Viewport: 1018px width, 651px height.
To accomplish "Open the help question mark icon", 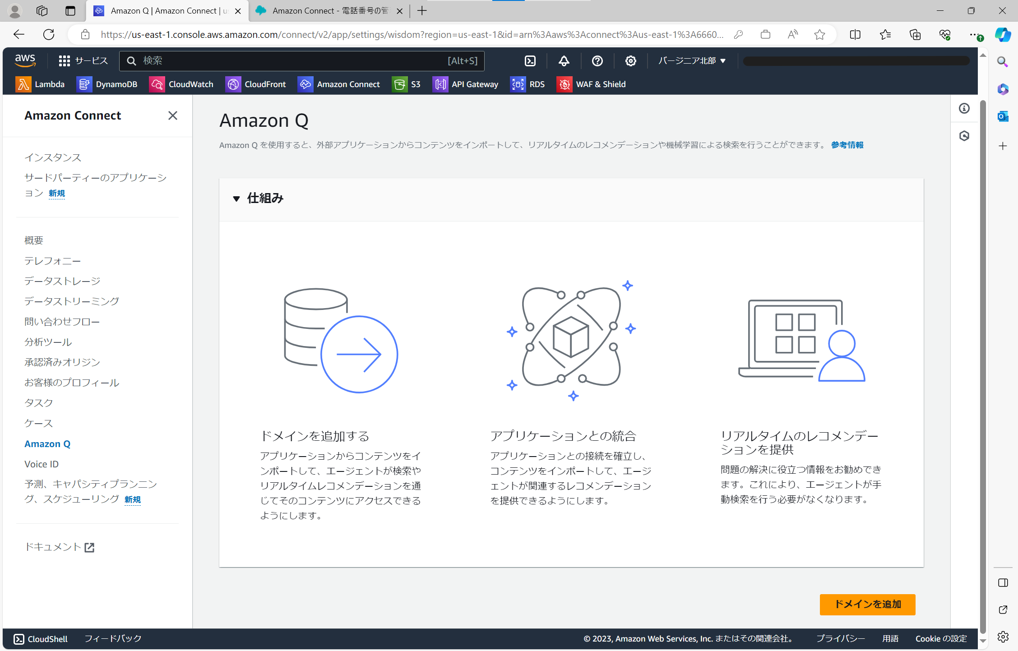I will click(597, 61).
